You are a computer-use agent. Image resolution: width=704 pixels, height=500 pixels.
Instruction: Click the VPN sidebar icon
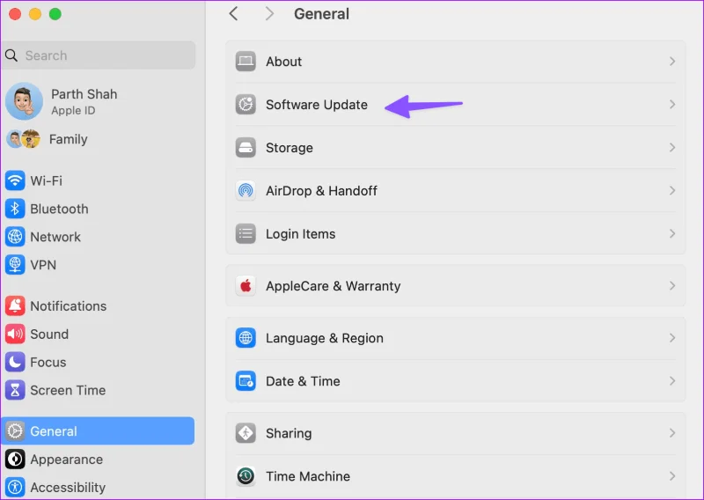coord(15,265)
